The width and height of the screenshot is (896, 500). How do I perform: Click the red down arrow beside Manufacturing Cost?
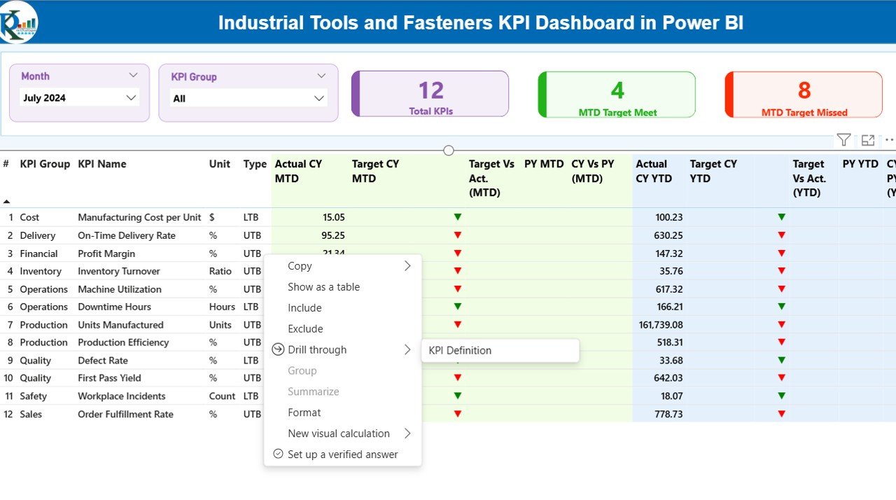click(457, 217)
